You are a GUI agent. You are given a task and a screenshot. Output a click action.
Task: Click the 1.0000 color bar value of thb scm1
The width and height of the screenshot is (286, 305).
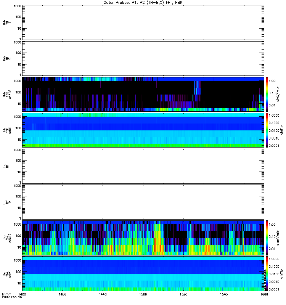point(274,116)
